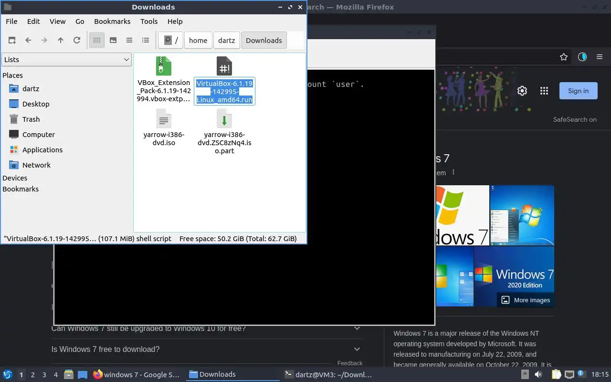This screenshot has width=611, height=382.
Task: Open the Tools menu
Action: click(x=149, y=21)
